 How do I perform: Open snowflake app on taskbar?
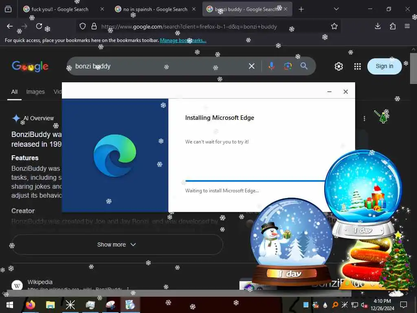tap(70, 305)
